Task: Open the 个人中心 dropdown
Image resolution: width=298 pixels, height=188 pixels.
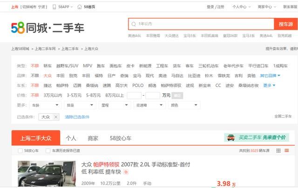Action: [241, 7]
